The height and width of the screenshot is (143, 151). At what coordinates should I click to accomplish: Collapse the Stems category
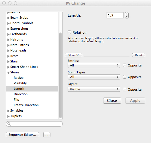(x=9, y=73)
